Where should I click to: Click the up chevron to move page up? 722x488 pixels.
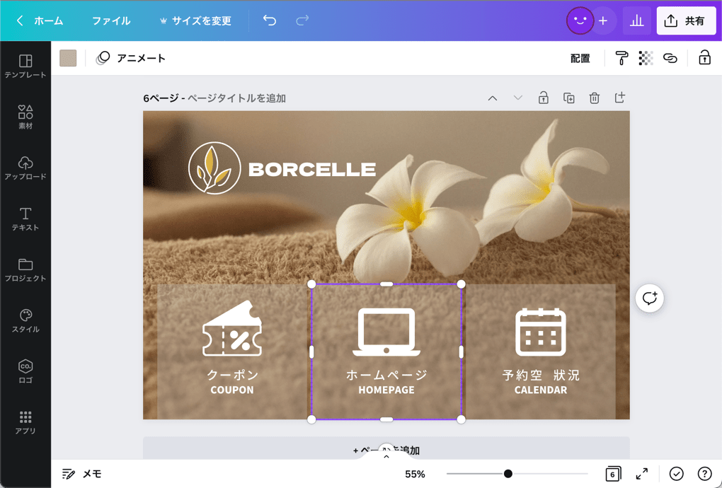click(x=493, y=98)
